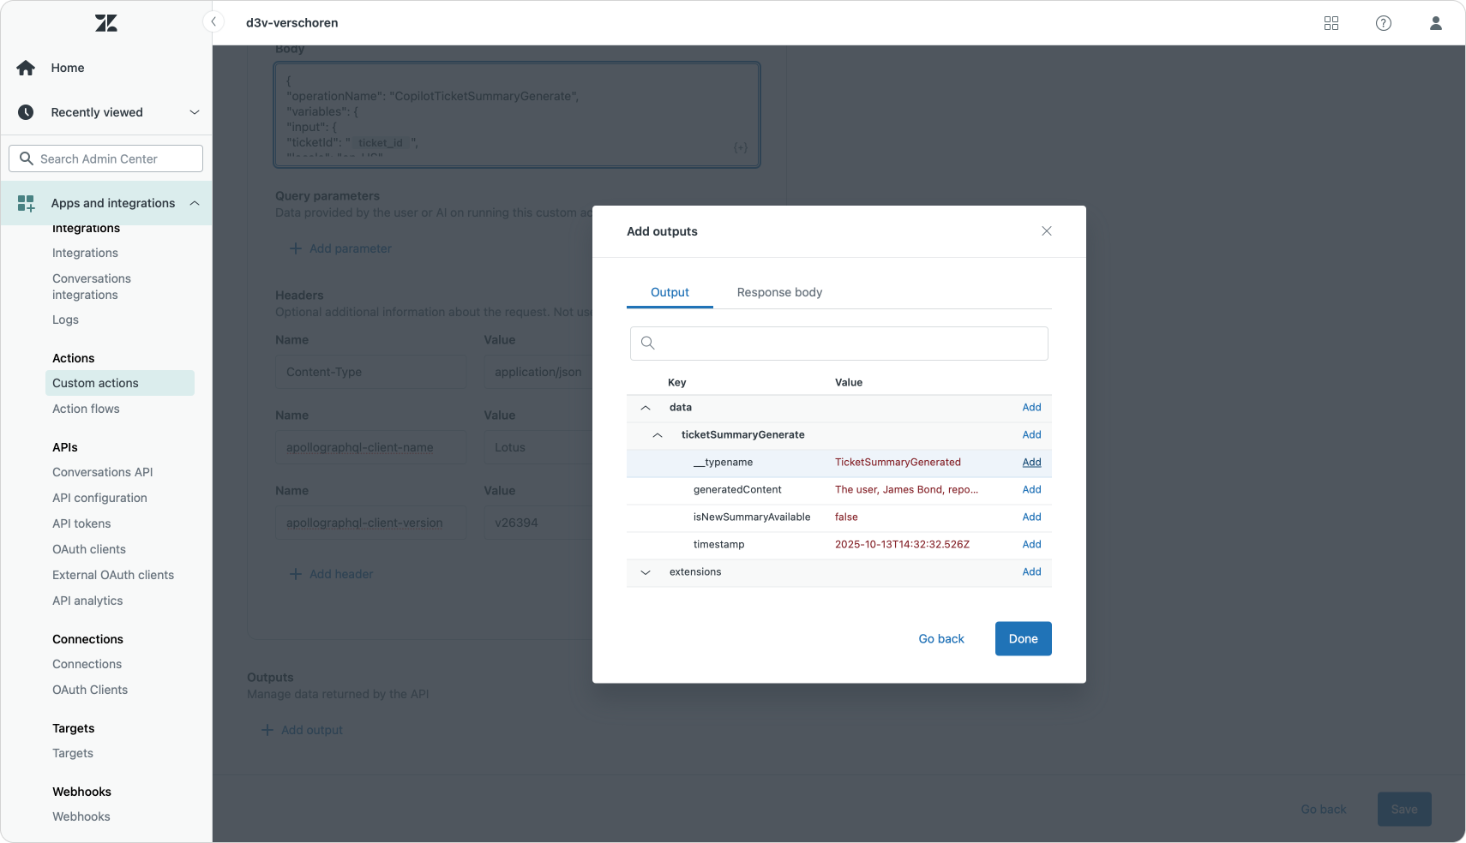Click the request Body text area
This screenshot has width=1466, height=843.
517,115
